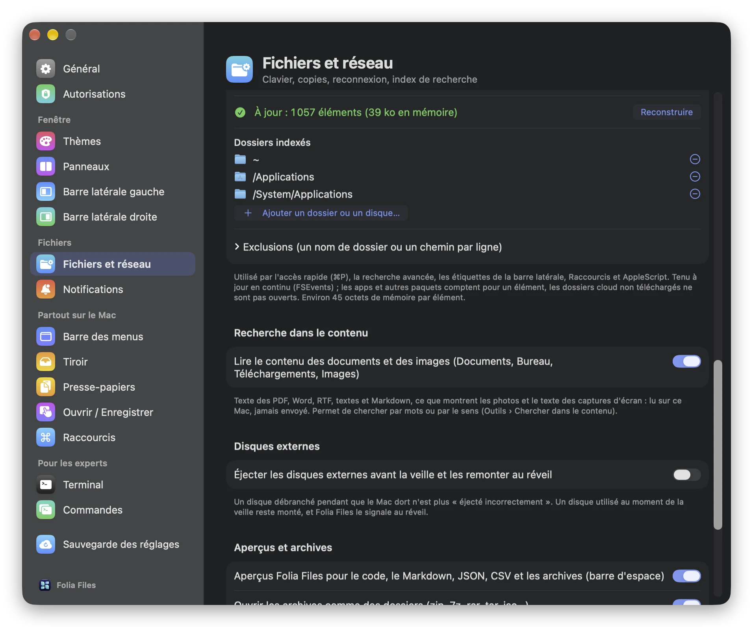Switch to the Raccourcis pane

tap(113, 438)
